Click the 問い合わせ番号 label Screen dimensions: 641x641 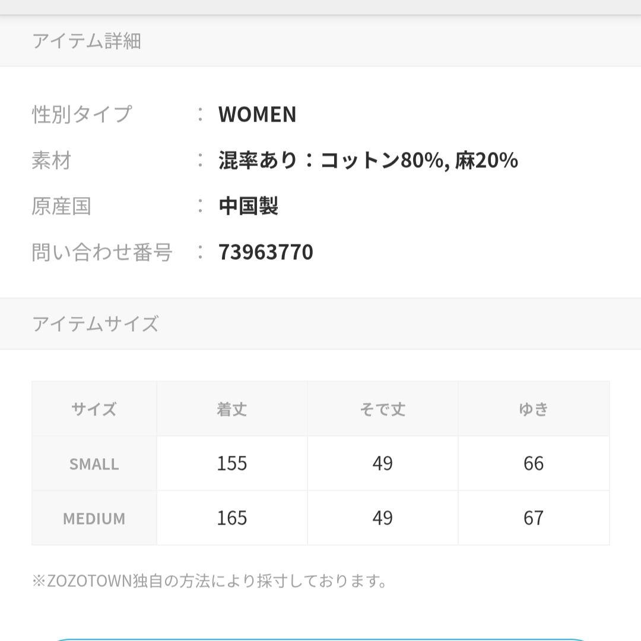point(102,252)
